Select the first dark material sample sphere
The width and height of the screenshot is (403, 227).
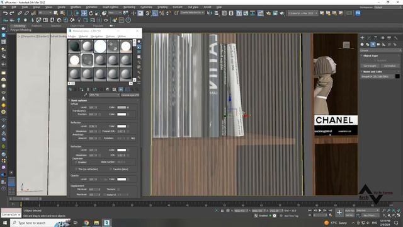pyautogui.click(x=74, y=46)
